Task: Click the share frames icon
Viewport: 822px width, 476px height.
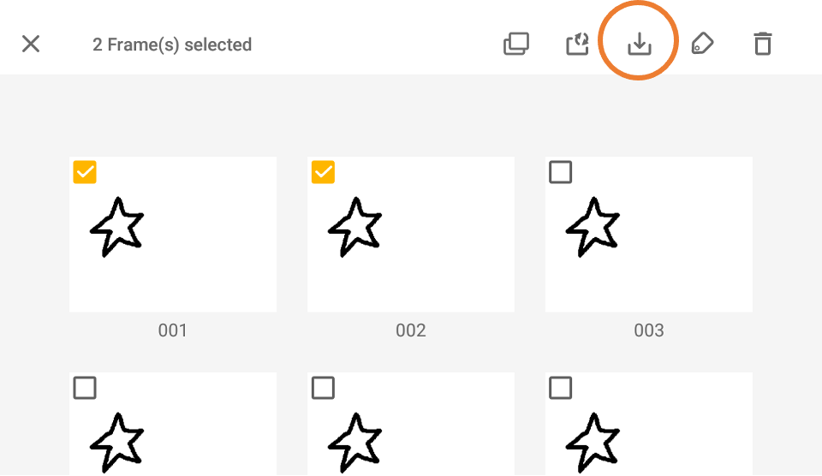Action: (x=577, y=44)
